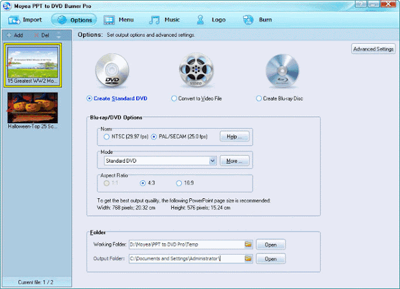Viewport: 400px width, 289px height.
Task: Click the video film reel icon
Action: click(196, 70)
